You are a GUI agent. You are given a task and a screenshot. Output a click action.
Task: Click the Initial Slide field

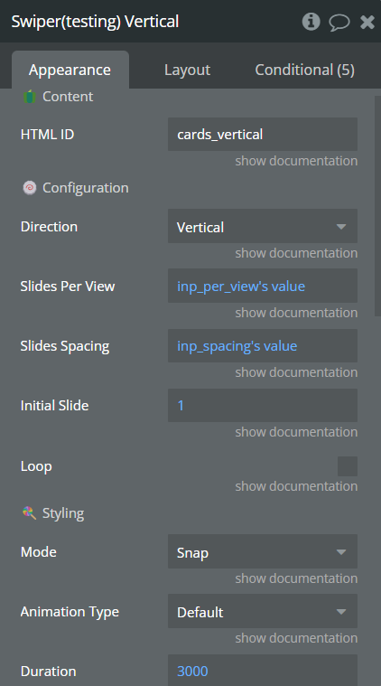tap(263, 405)
